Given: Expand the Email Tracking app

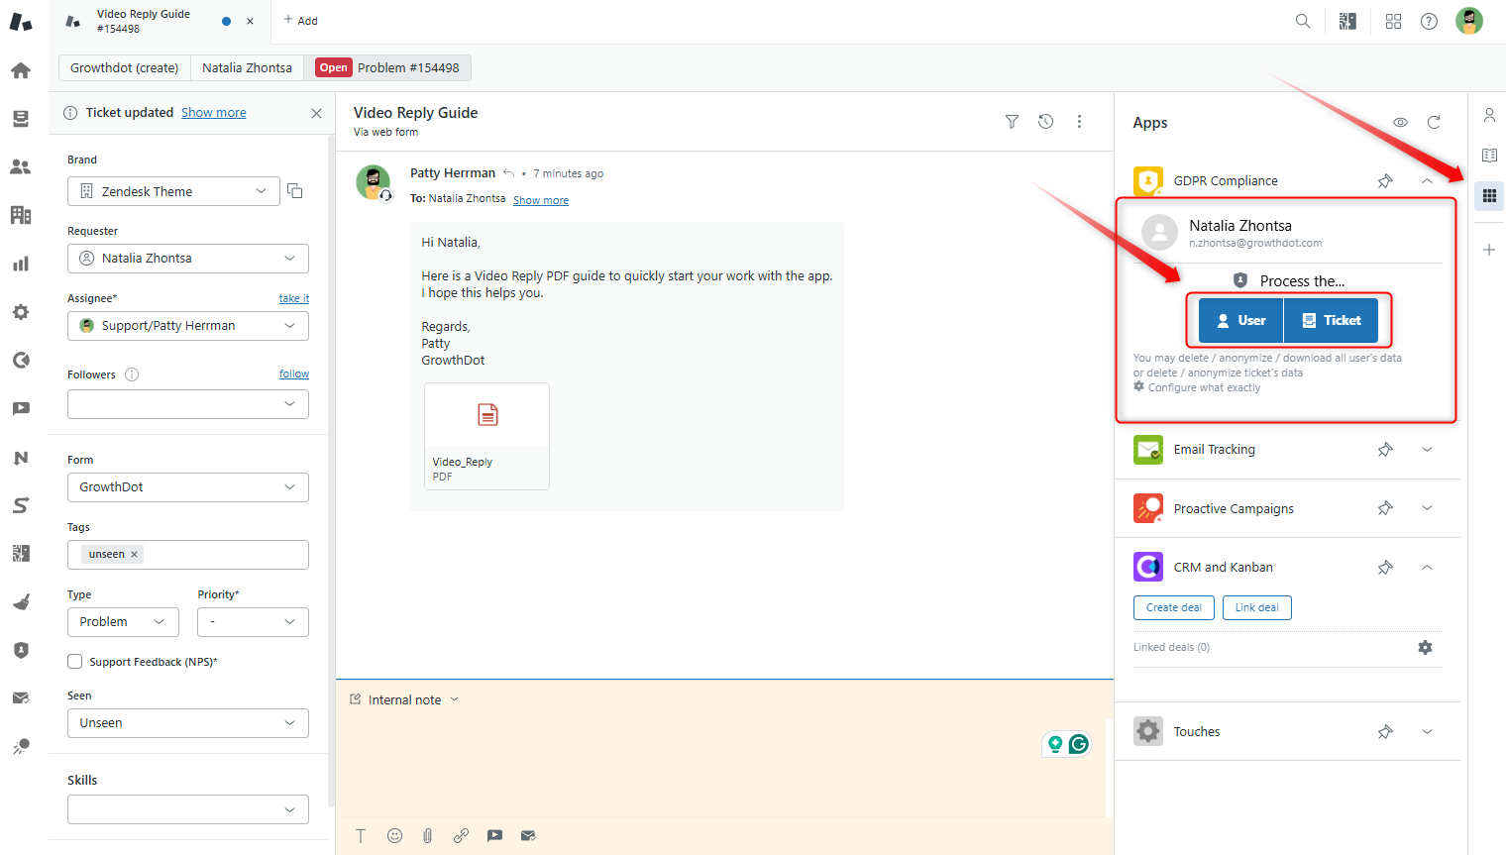Looking at the screenshot, I should (1427, 450).
